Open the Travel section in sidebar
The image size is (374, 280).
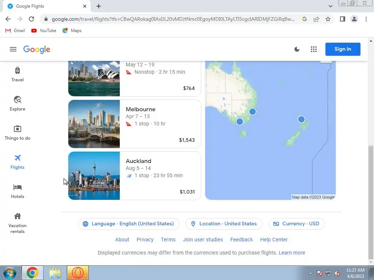click(18, 74)
